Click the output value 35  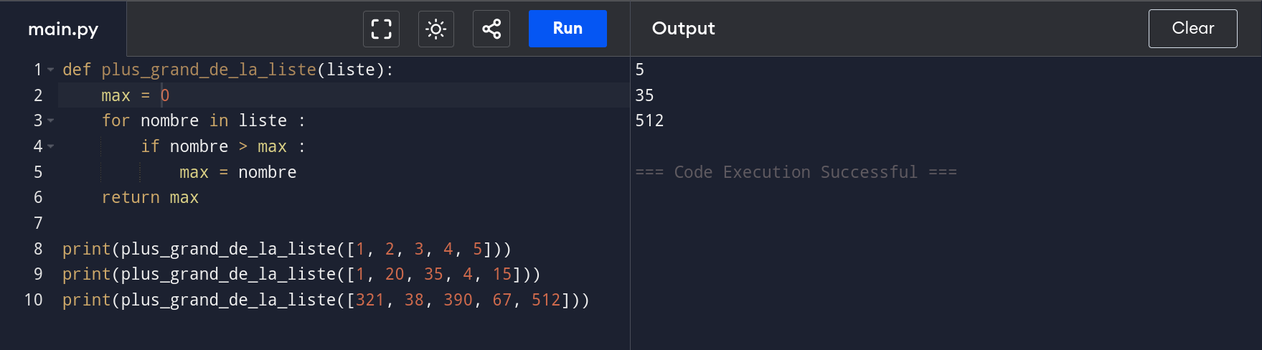click(644, 95)
